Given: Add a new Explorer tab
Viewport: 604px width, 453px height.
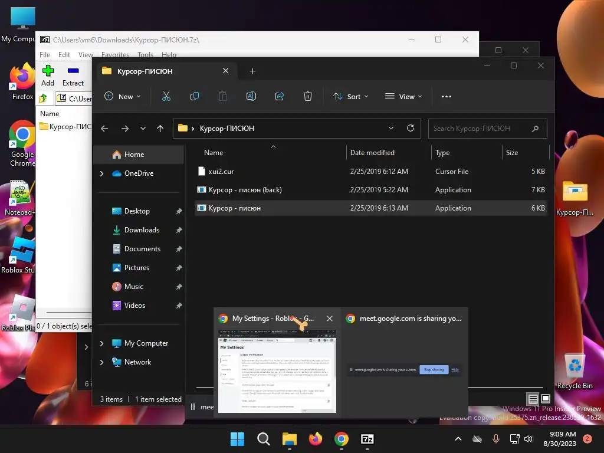Looking at the screenshot, I should click(252, 71).
